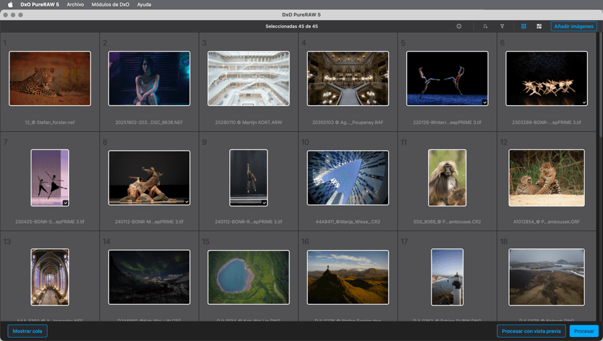Screen dimensions: 603x341
Task: Switch to mosaic layout view
Action: (x=539, y=27)
